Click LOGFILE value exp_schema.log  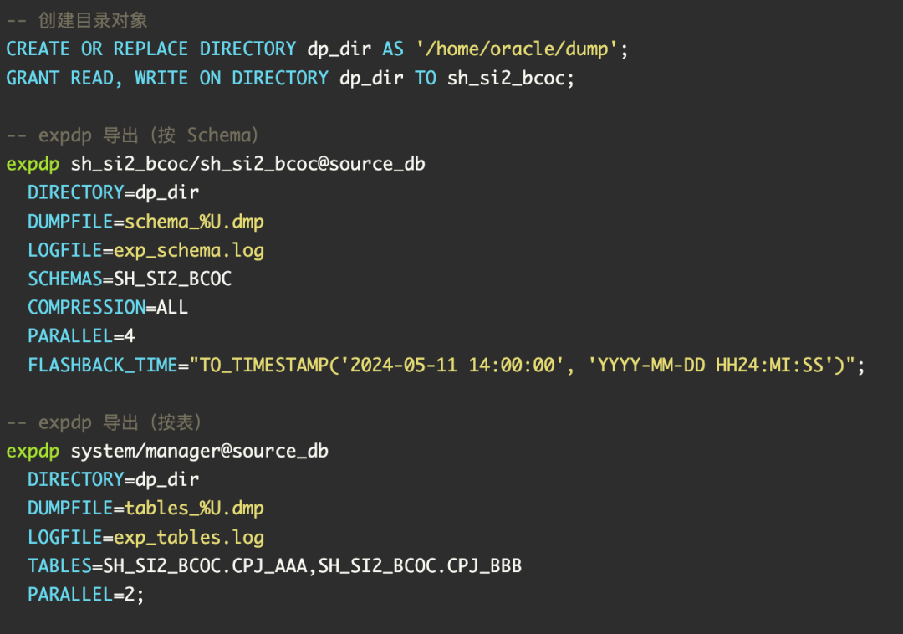point(189,251)
